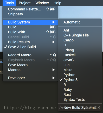Pick C++ Single File build system
103x113 pixels.
pos(80,35)
